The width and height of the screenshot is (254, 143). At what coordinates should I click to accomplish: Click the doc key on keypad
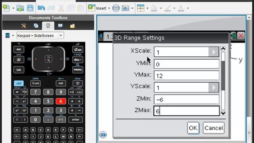pyautogui.click(x=78, y=60)
